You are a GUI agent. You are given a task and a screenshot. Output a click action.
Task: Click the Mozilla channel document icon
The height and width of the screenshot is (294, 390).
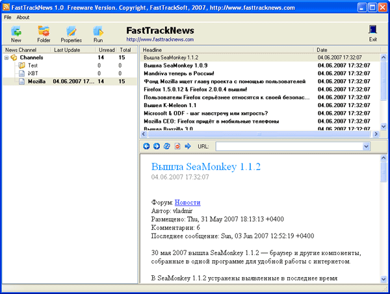click(22, 81)
